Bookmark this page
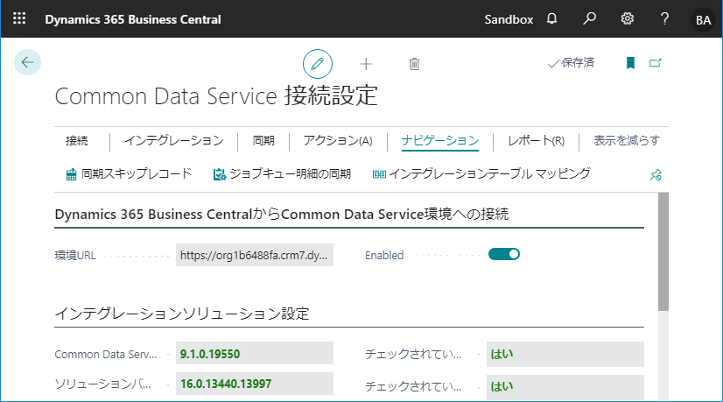723x402 pixels. pyautogui.click(x=630, y=63)
